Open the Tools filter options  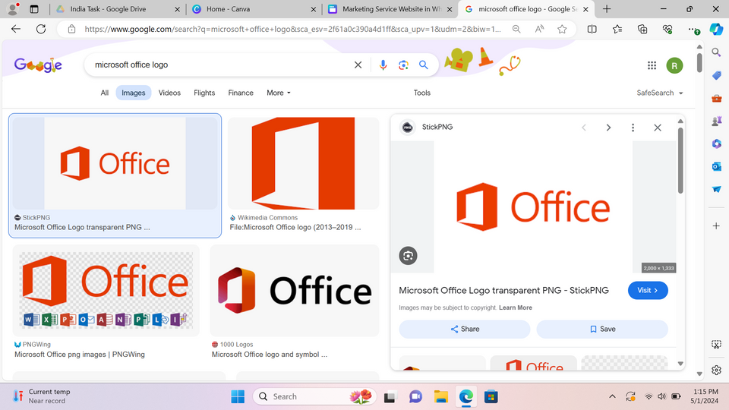[422, 93]
